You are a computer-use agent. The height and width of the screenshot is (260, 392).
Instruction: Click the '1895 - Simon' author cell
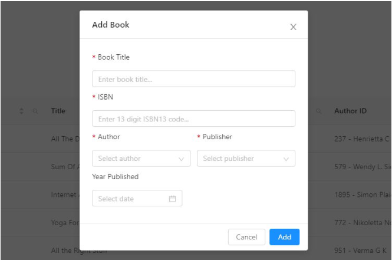click(x=363, y=195)
